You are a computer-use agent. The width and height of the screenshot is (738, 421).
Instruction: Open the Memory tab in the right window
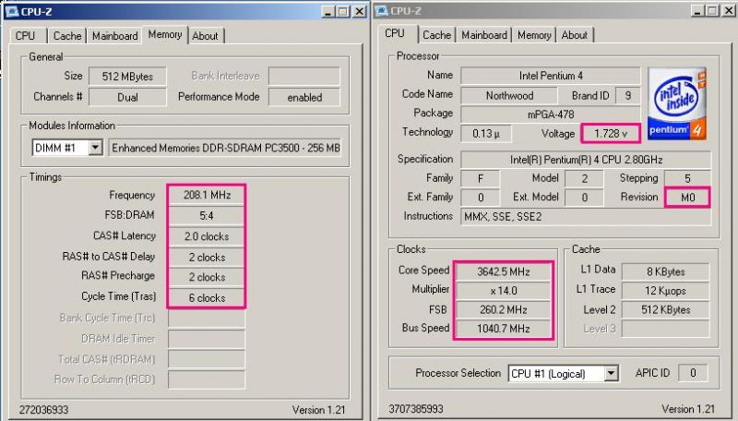tap(534, 35)
